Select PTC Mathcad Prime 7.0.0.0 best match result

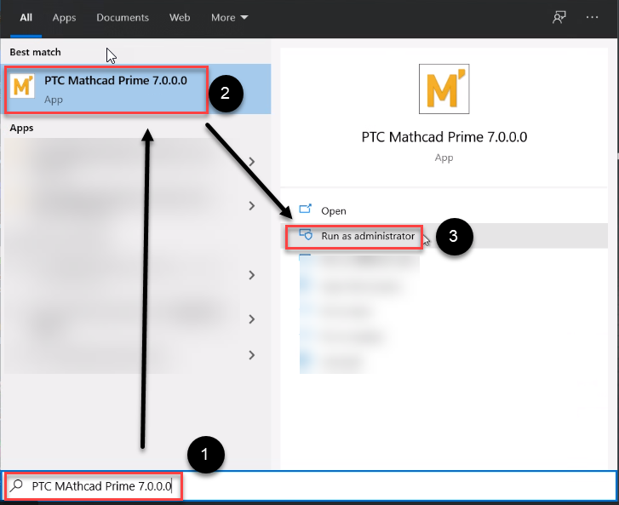tap(135, 89)
